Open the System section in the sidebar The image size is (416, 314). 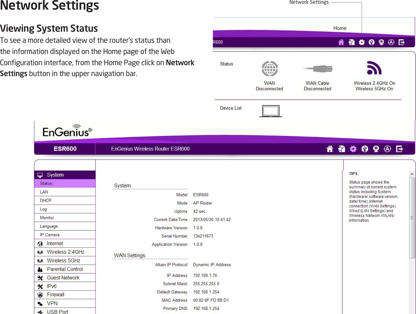(x=65, y=175)
